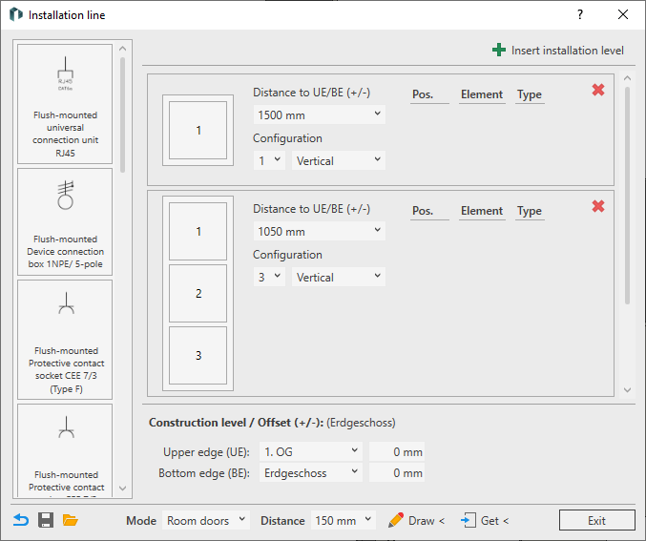The height and width of the screenshot is (541, 646).
Task: Click Pos. column header of first level
Action: coord(423,94)
